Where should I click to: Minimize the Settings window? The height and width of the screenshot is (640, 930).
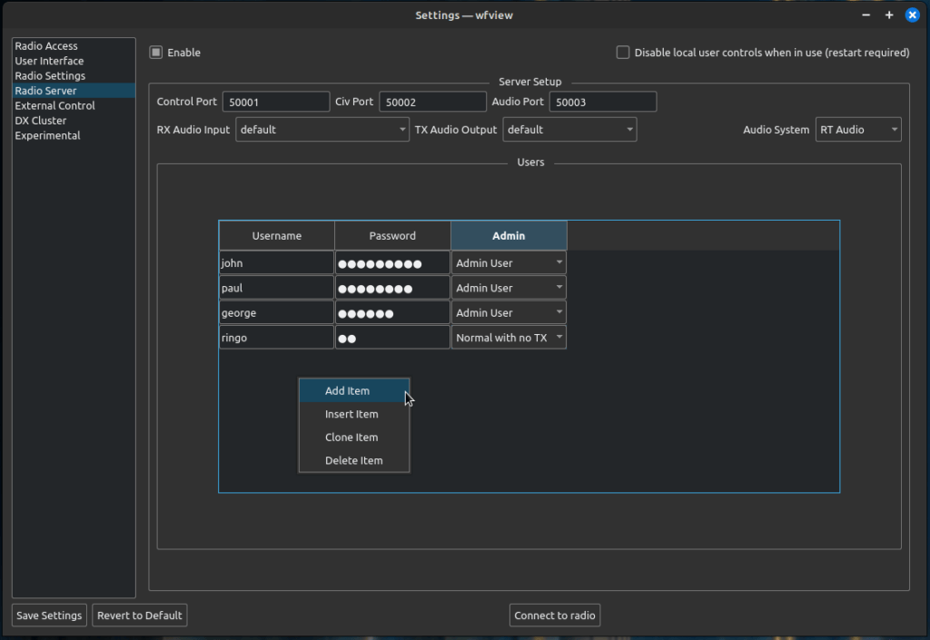(866, 15)
